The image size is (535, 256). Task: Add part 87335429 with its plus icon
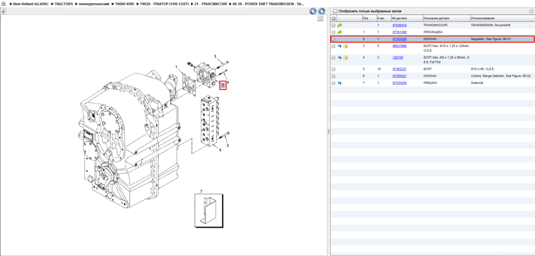pyautogui.click(x=333, y=83)
